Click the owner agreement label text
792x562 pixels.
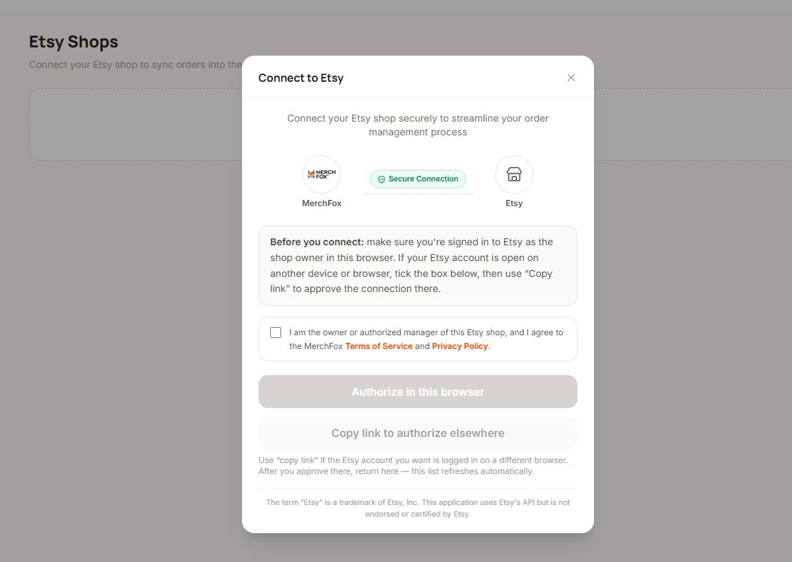click(x=426, y=339)
